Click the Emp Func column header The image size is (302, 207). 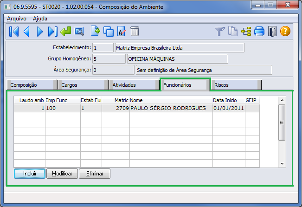click(x=63, y=100)
